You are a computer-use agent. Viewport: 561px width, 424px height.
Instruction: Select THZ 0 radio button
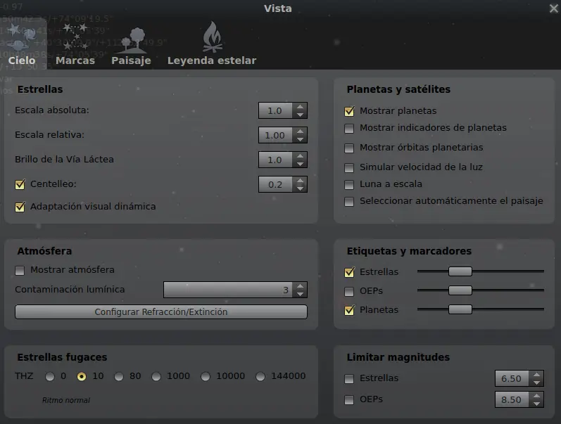pos(50,376)
